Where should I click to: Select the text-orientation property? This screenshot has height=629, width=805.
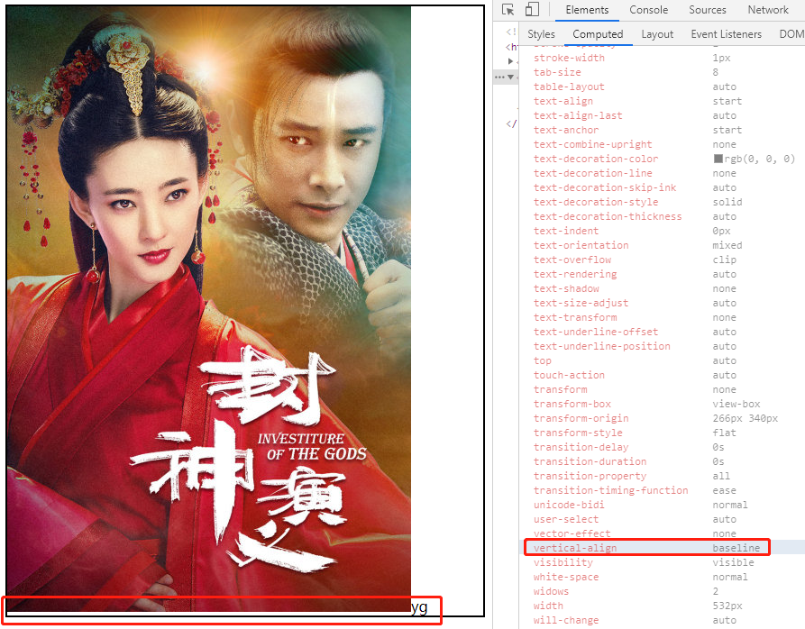[x=581, y=245]
